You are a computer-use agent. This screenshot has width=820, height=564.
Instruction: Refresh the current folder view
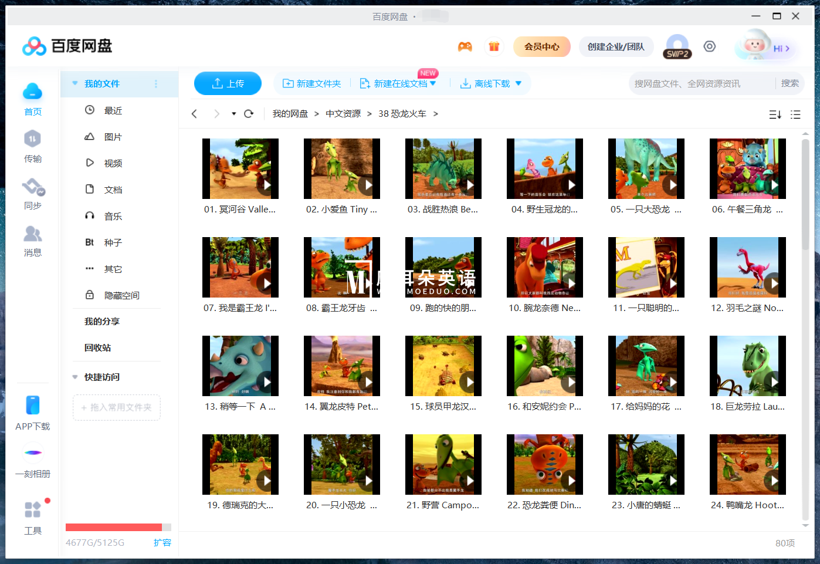tap(248, 113)
